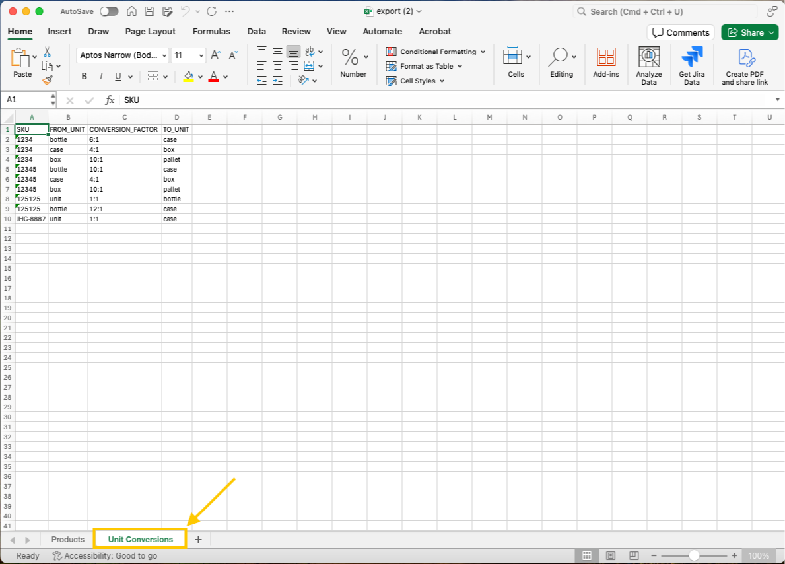Click Accessibility: Good to go status
Screen dimensions: 785x564
pos(105,555)
